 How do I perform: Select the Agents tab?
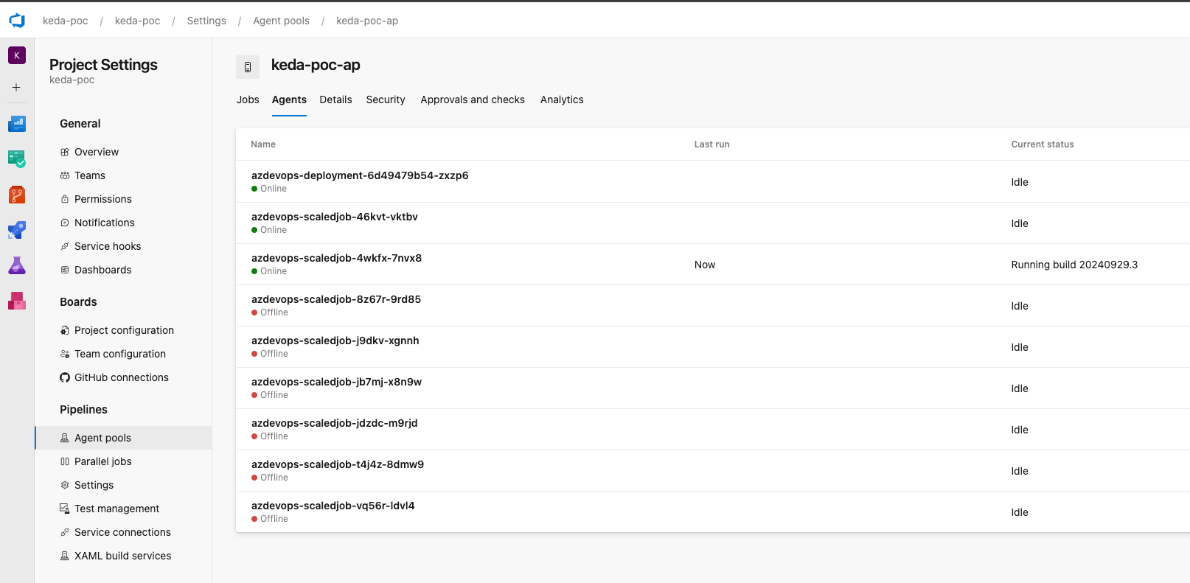(x=289, y=100)
